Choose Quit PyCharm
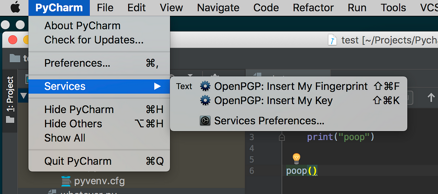Screen dimensions: 438x194 (x=99, y=161)
